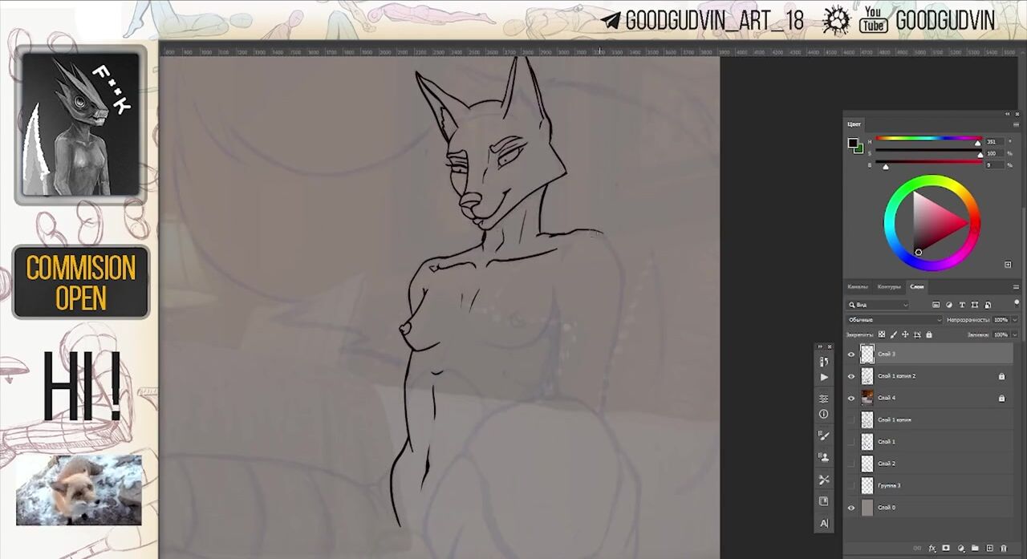Open the Character panel icon
1027x559 pixels.
click(x=824, y=524)
